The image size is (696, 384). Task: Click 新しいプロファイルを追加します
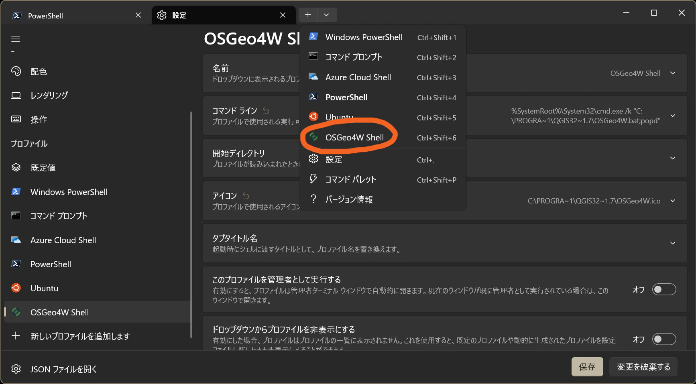79,336
